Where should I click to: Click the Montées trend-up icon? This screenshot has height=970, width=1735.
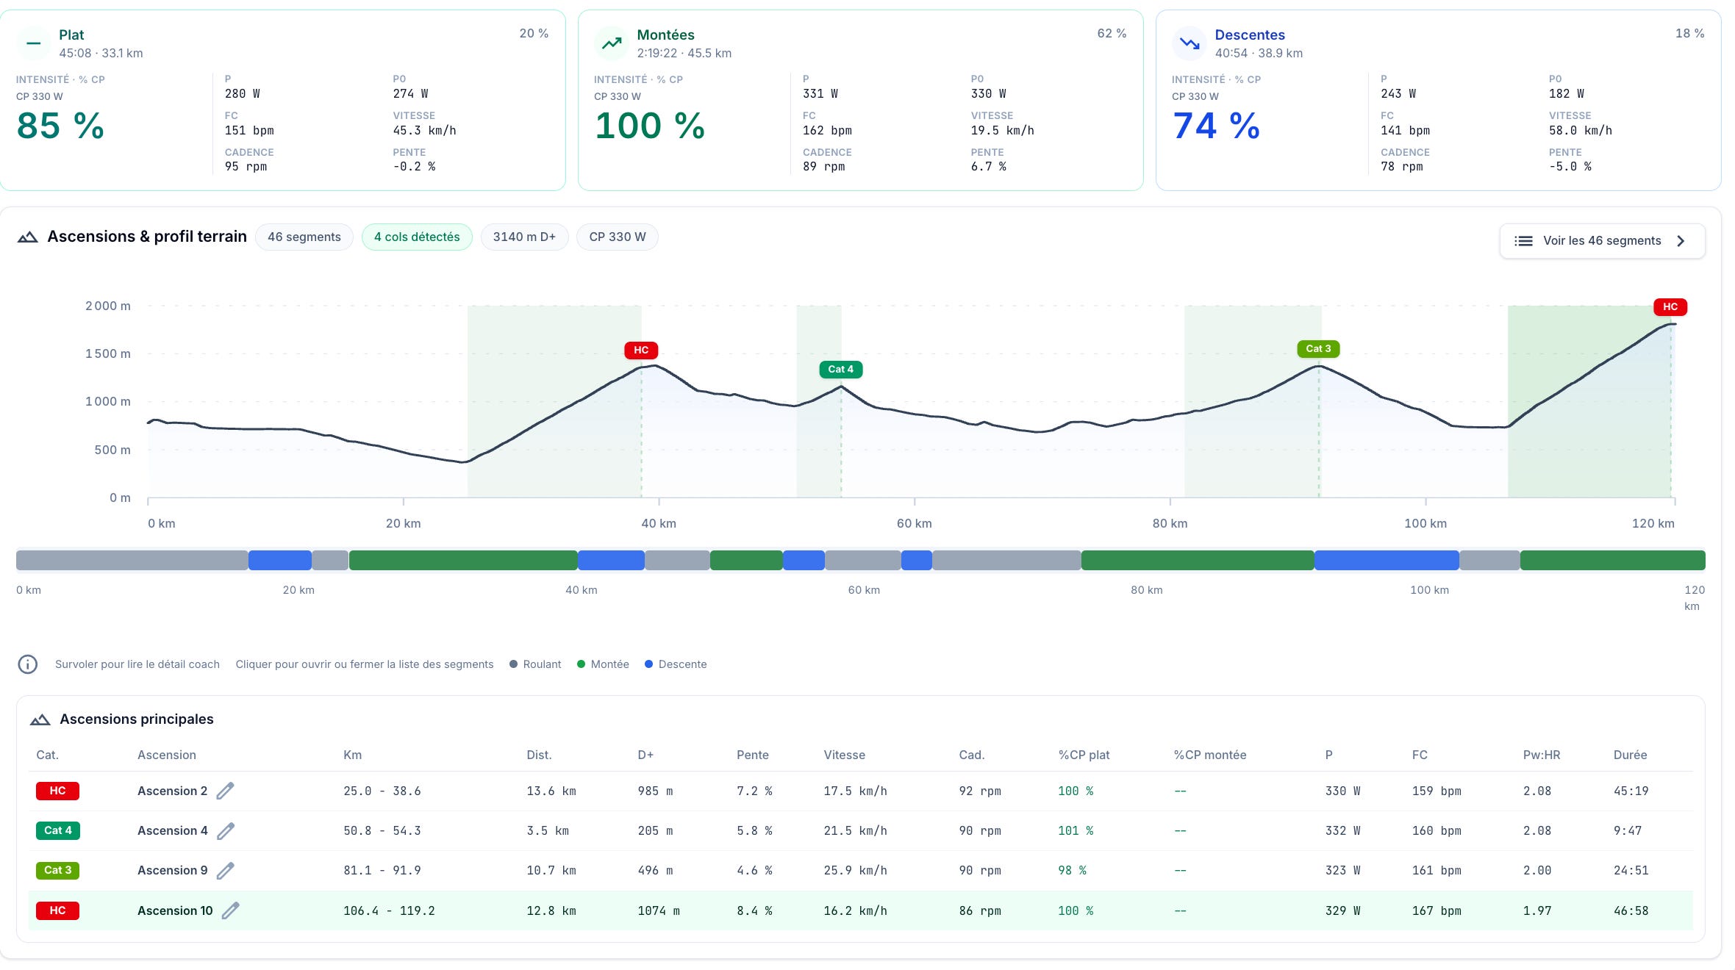(x=612, y=43)
